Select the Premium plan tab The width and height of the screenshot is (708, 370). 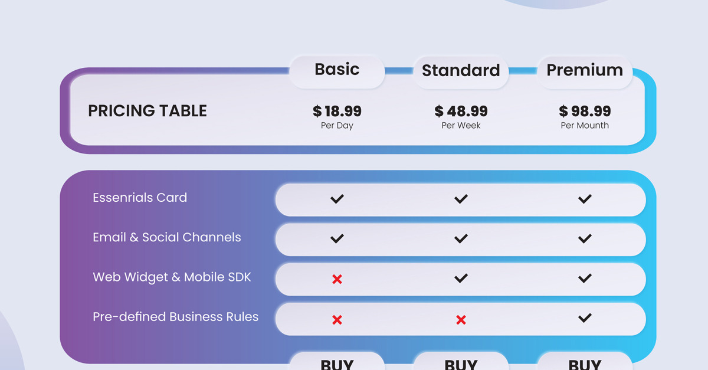click(585, 71)
